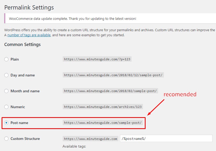Click the WooCommerce data update complete notice
216x151 pixels.
(x=110, y=19)
